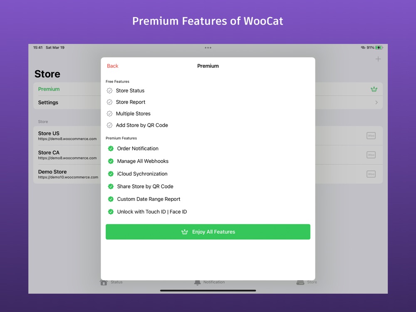Click the Woo icon beside Store US
This screenshot has height=312, width=416.
click(x=371, y=136)
